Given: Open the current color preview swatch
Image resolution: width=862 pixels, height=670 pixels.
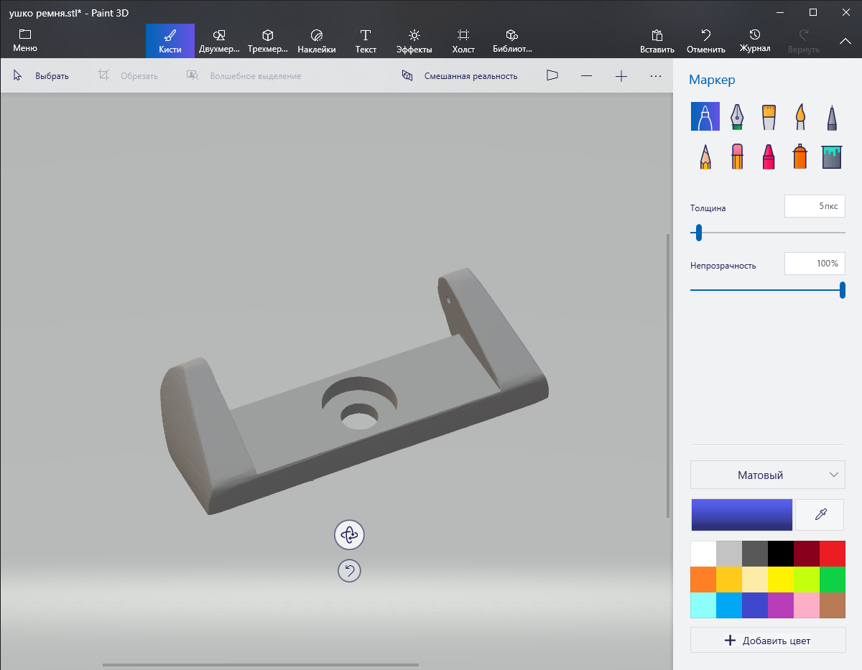Looking at the screenshot, I should click(742, 515).
